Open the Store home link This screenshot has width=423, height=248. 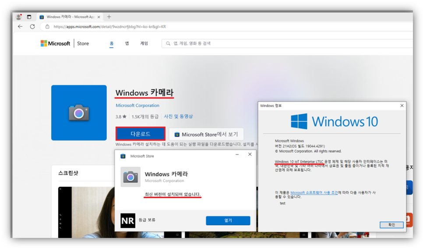pyautogui.click(x=83, y=43)
